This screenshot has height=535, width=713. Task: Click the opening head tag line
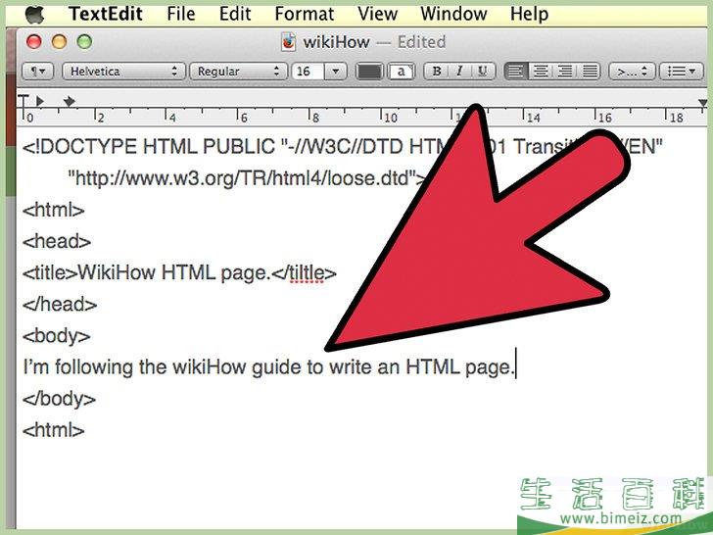point(57,242)
